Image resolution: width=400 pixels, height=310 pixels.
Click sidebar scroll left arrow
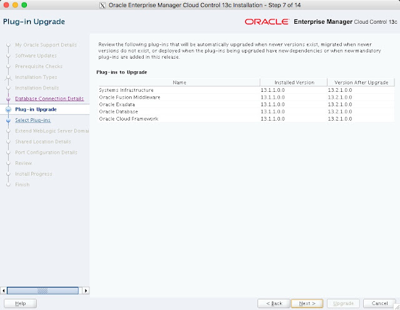click(3, 291)
